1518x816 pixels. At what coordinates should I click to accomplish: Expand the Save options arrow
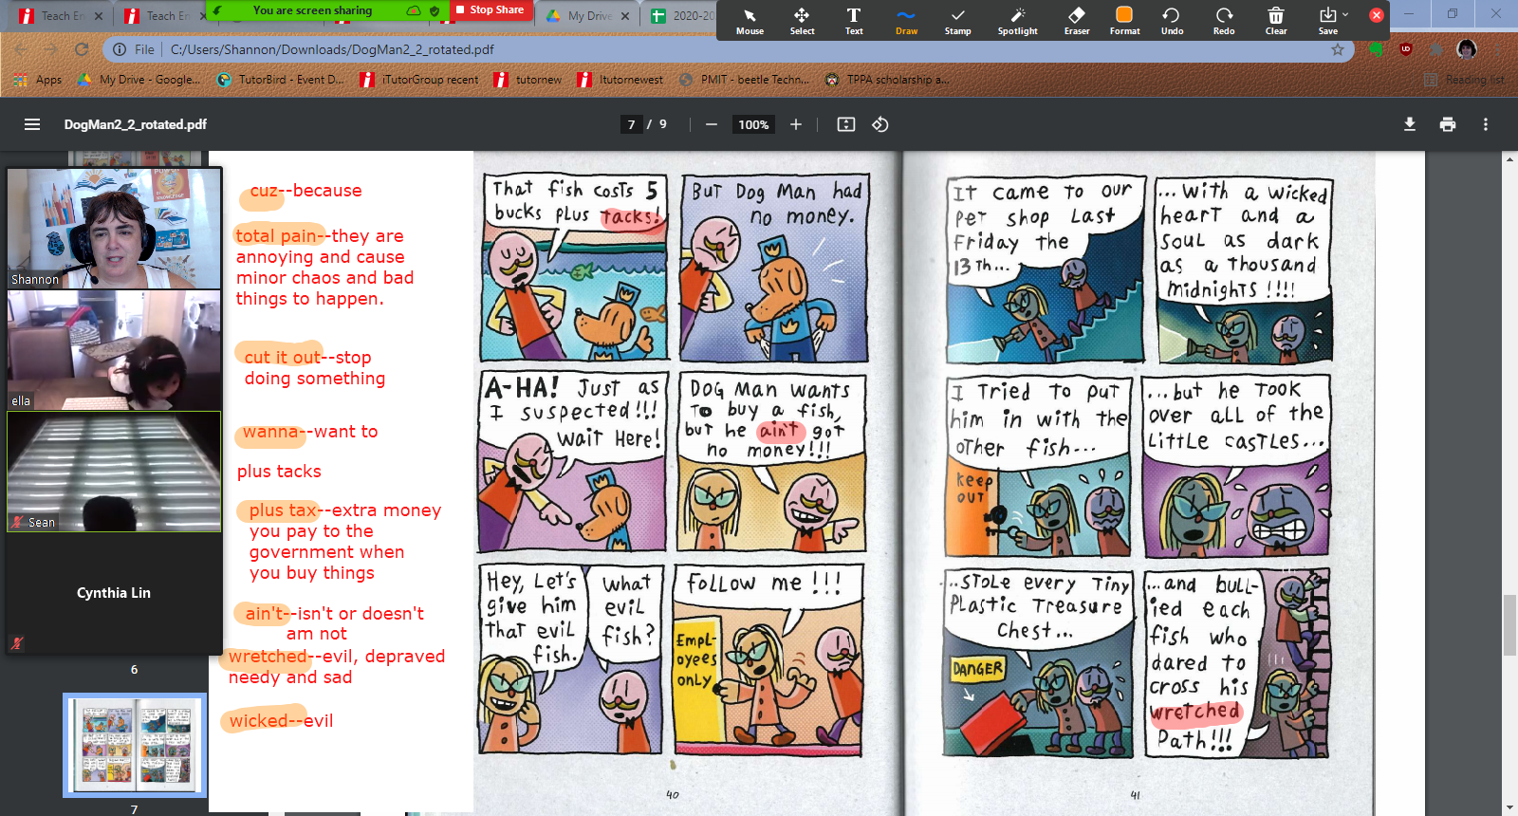click(x=1345, y=14)
